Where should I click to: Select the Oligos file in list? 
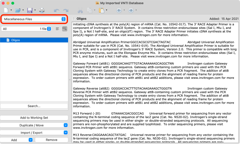34,40
